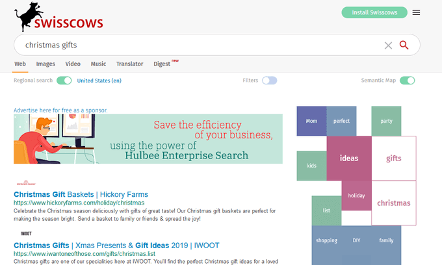442x265 pixels.
Task: Select the 'Mom' semantic map tile
Action: (x=311, y=121)
